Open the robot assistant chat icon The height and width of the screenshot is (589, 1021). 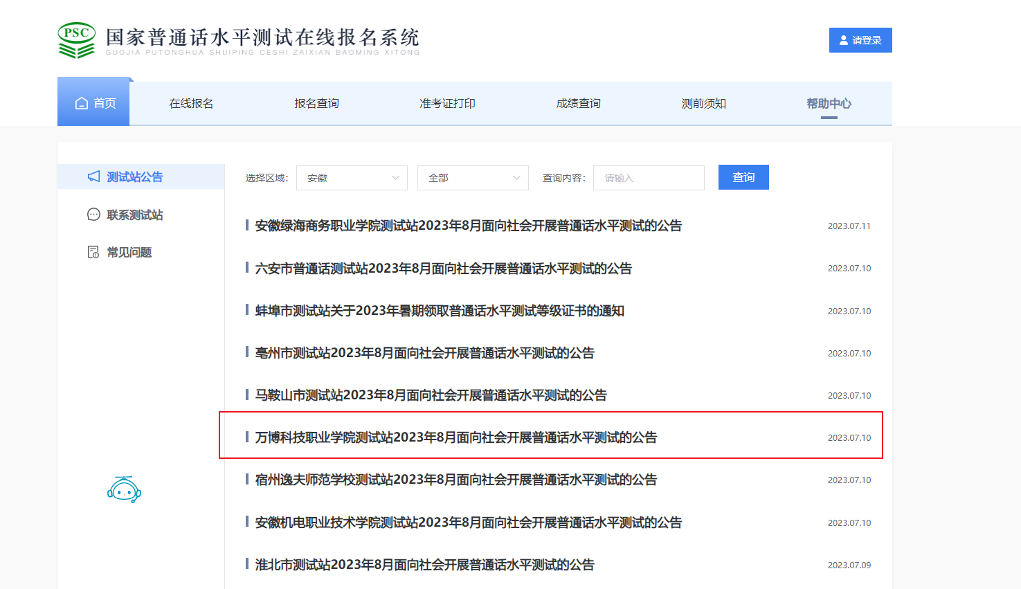pyautogui.click(x=124, y=490)
